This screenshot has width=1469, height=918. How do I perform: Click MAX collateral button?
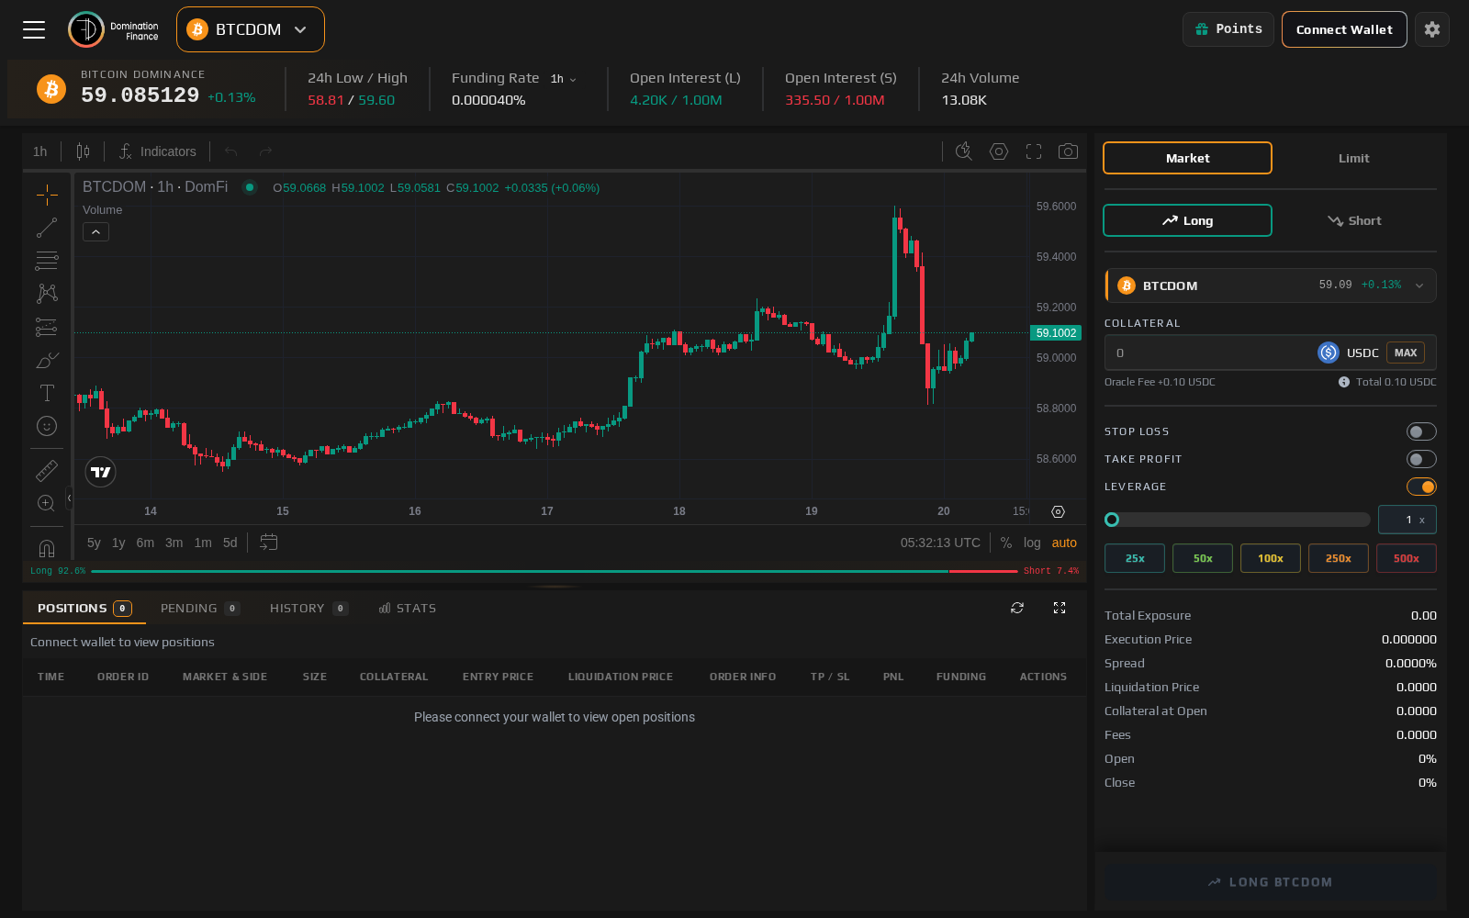[1406, 353]
